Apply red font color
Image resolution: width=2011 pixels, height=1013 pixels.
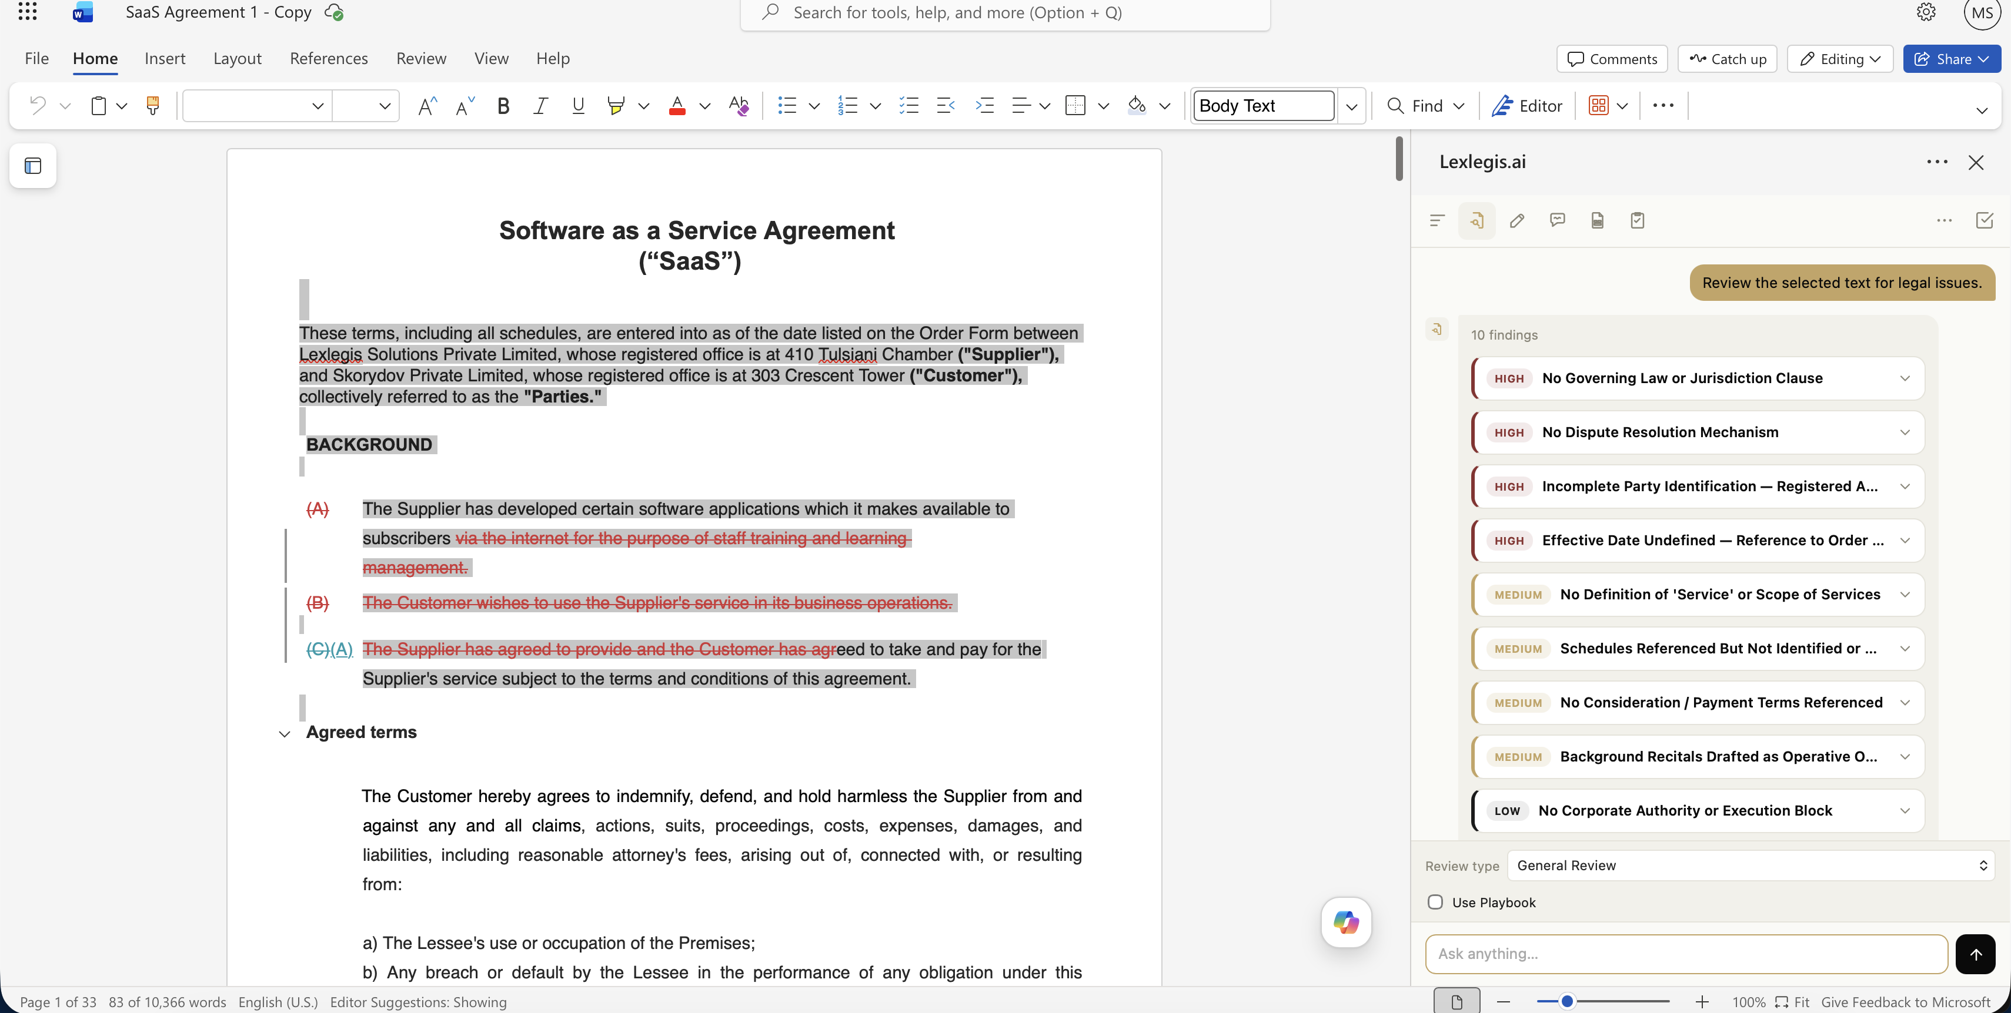tap(677, 105)
